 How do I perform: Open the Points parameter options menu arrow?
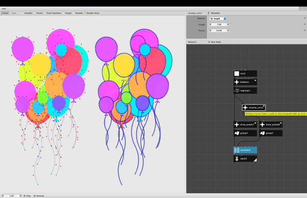[304, 30]
